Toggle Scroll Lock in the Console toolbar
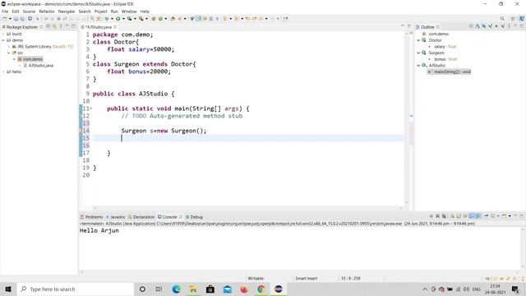 click(459, 216)
